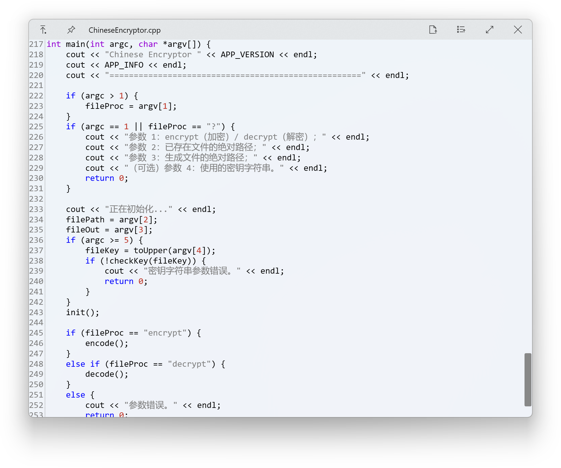Screen dimensions: 561x468
Task: Close the preview window
Action: tap(518, 30)
